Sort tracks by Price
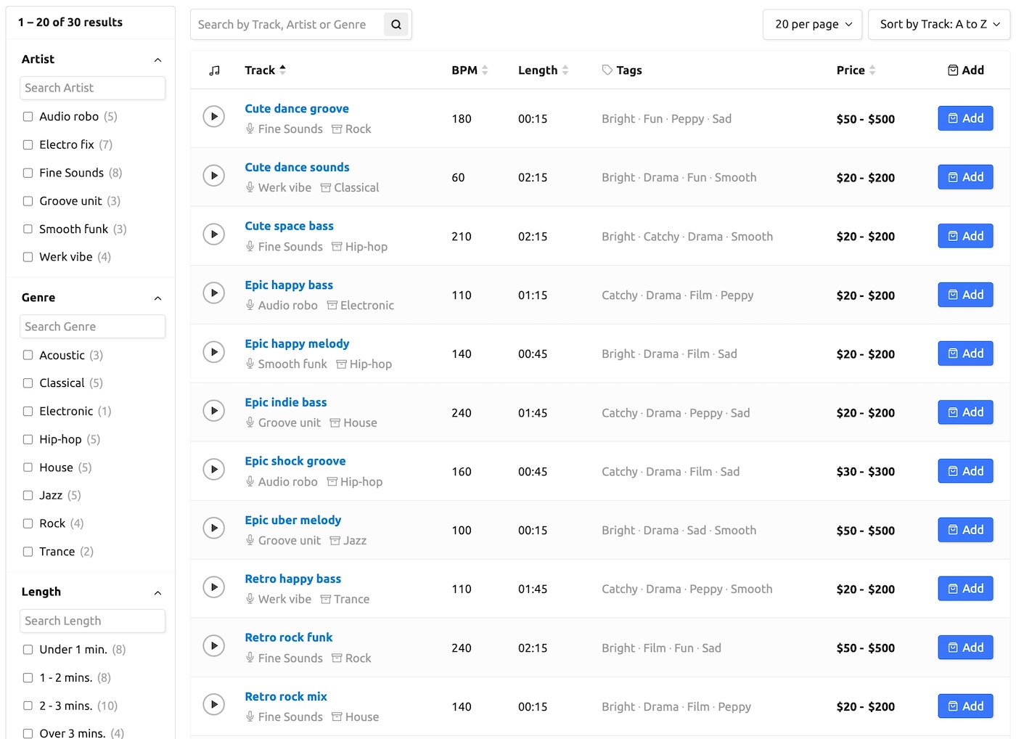This screenshot has height=739, width=1016. coord(874,70)
